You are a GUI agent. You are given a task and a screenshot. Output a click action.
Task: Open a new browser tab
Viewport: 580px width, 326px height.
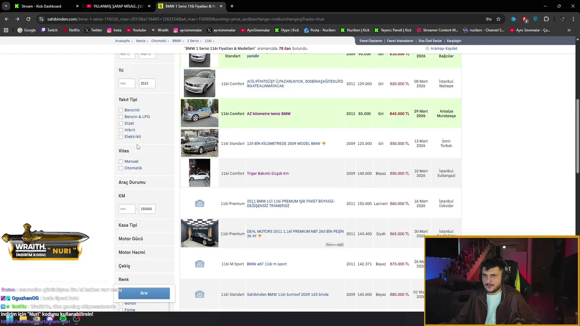click(232, 6)
